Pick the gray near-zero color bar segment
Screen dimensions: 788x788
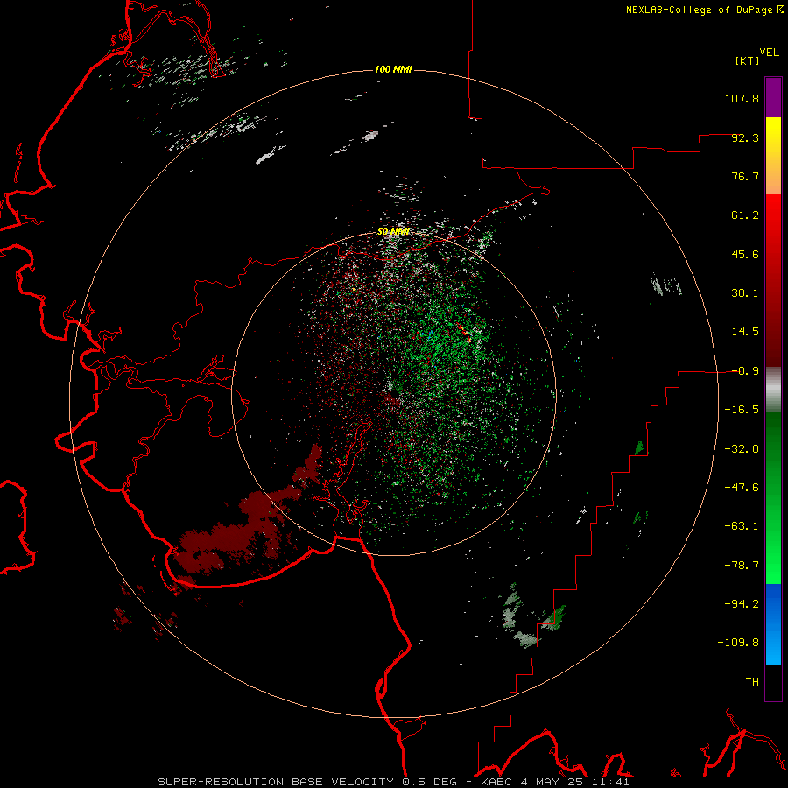[773, 390]
